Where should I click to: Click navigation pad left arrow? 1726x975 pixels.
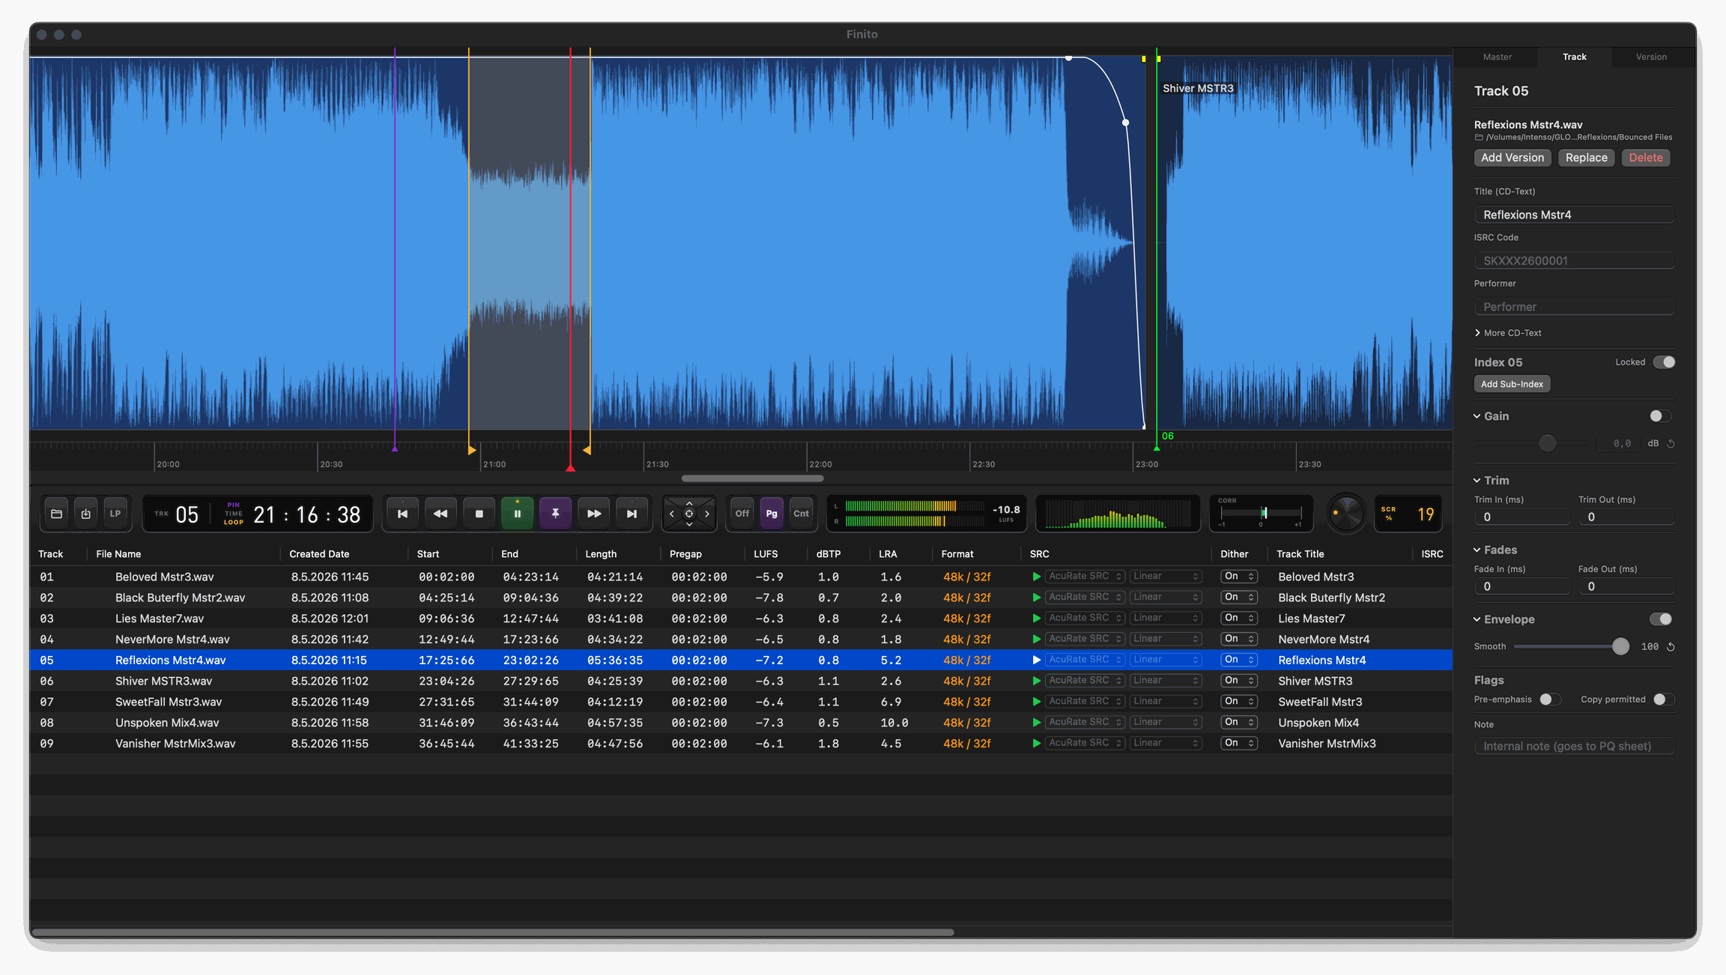click(671, 514)
